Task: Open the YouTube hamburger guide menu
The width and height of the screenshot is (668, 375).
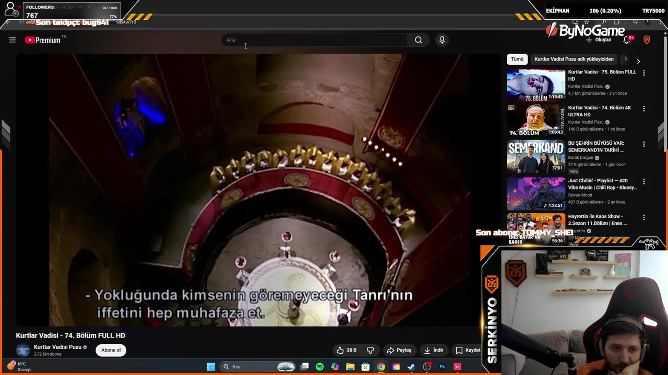Action: [x=13, y=40]
